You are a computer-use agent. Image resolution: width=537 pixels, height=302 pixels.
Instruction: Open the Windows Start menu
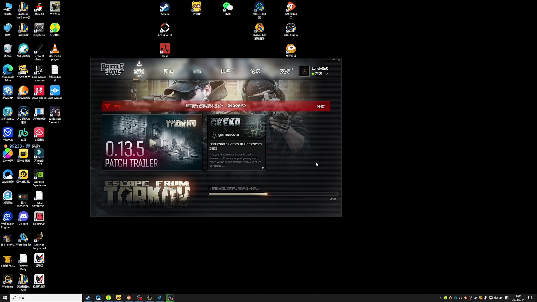(x=5, y=298)
